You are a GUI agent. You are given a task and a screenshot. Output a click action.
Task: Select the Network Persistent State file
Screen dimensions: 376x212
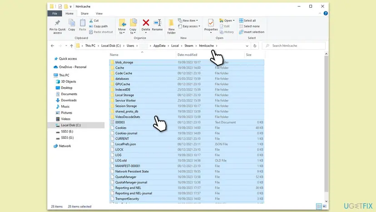coord(187,172)
